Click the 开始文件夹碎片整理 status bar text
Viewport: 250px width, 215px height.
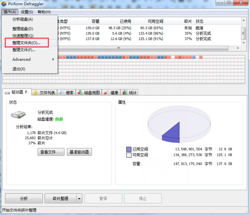tap(19, 210)
